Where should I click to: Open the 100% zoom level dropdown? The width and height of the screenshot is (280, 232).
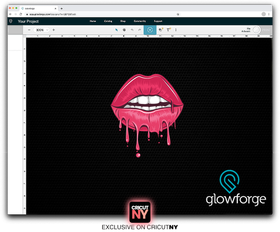[42, 30]
